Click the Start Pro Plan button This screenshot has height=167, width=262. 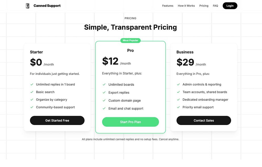pos(130,122)
